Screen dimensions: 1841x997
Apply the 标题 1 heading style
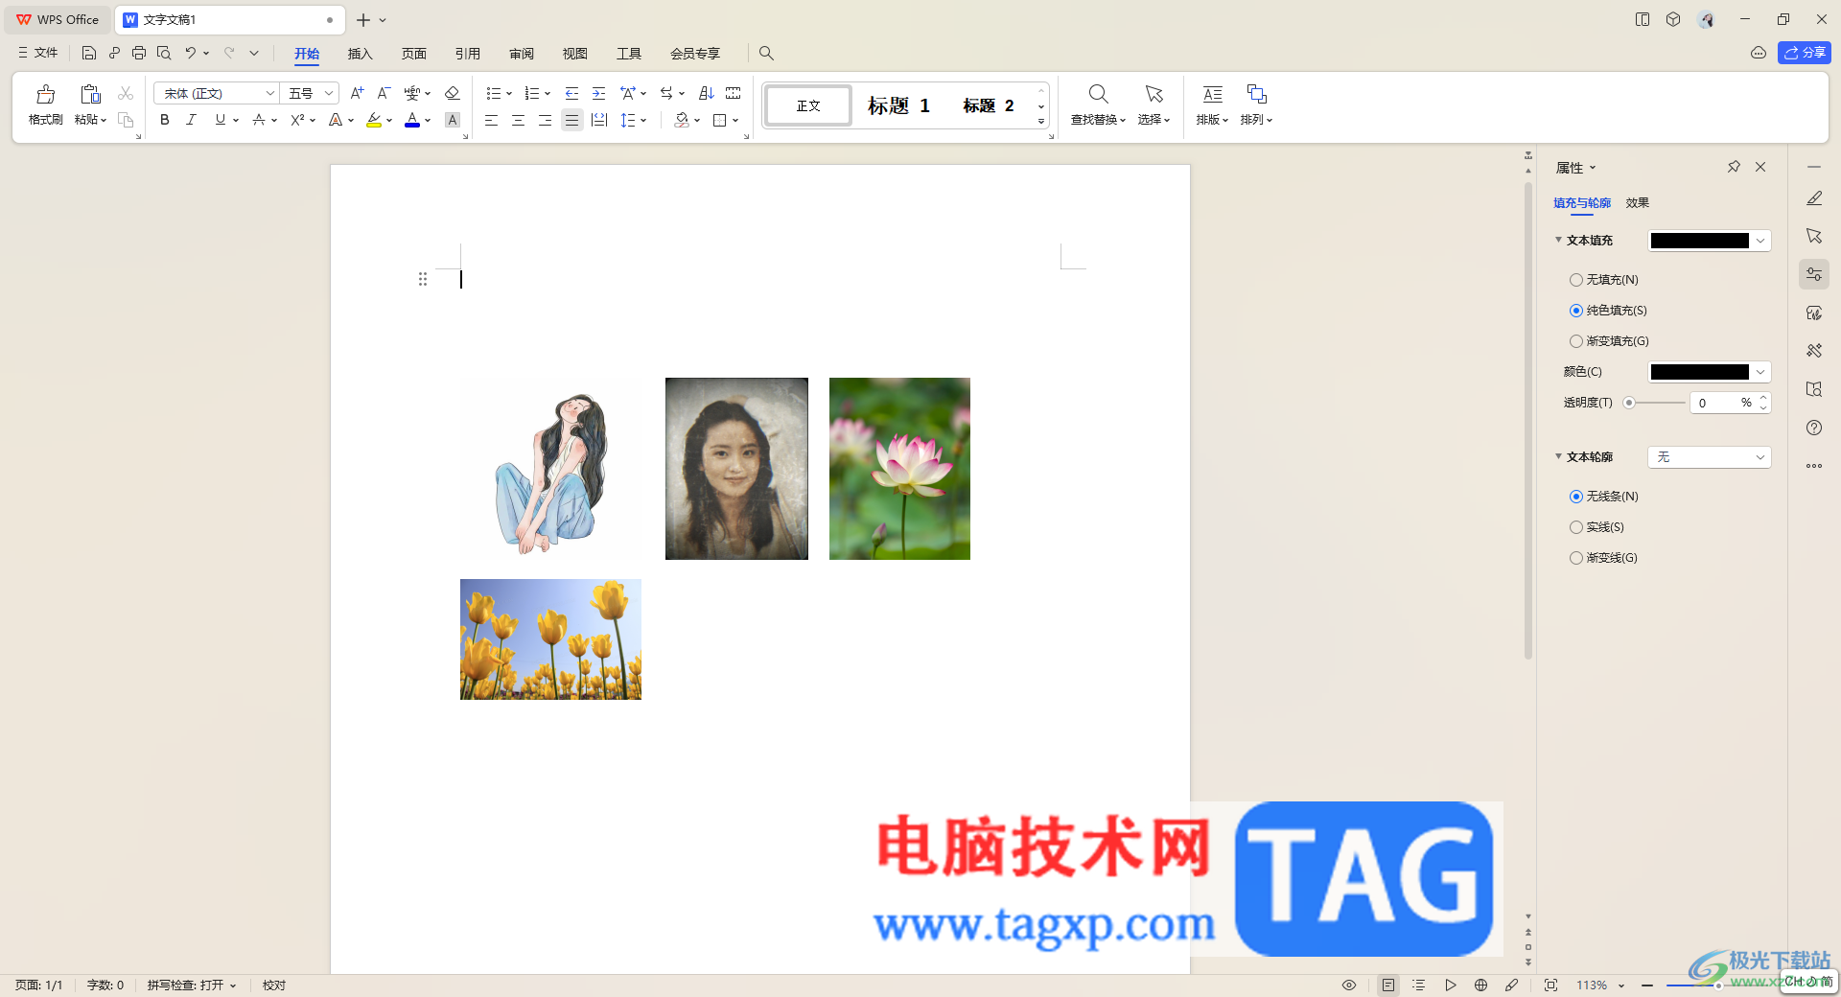pos(898,105)
